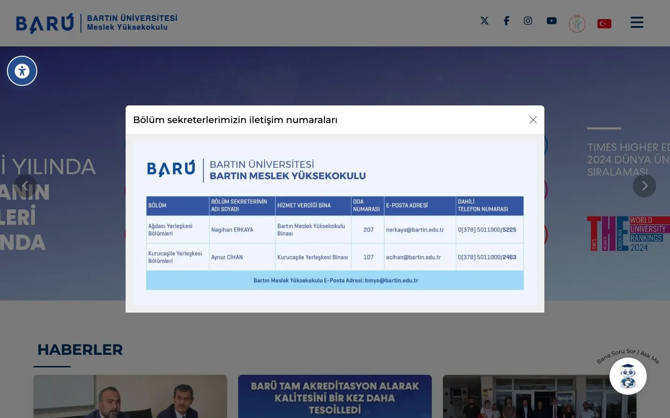This screenshot has height=418, width=670.
Task: Advance to the next slider image
Action: (644, 186)
